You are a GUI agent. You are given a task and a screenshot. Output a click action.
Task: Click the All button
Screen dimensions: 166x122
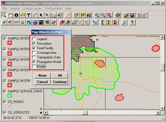60,75
